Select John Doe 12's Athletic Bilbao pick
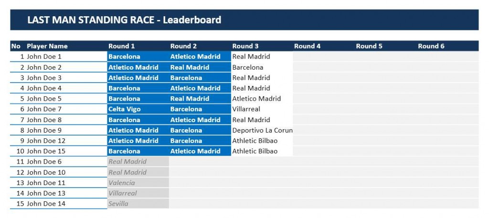489x218 pixels. pos(262,141)
